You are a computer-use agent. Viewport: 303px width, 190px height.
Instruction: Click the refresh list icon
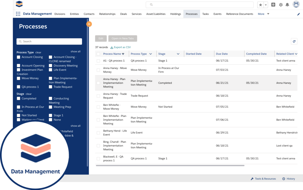click(294, 41)
